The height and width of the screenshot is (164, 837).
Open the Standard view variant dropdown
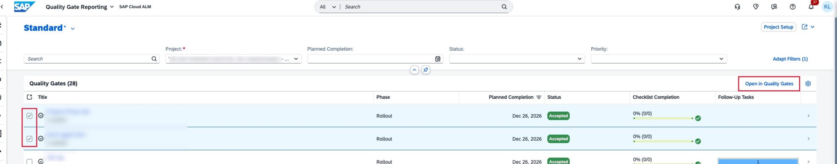coord(72,28)
